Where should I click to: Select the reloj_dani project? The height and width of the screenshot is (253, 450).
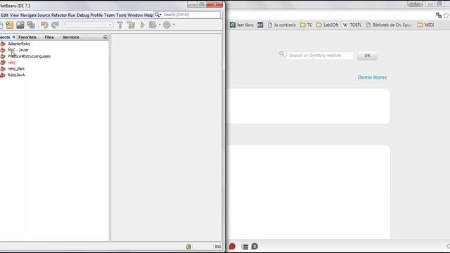pyautogui.click(x=16, y=69)
